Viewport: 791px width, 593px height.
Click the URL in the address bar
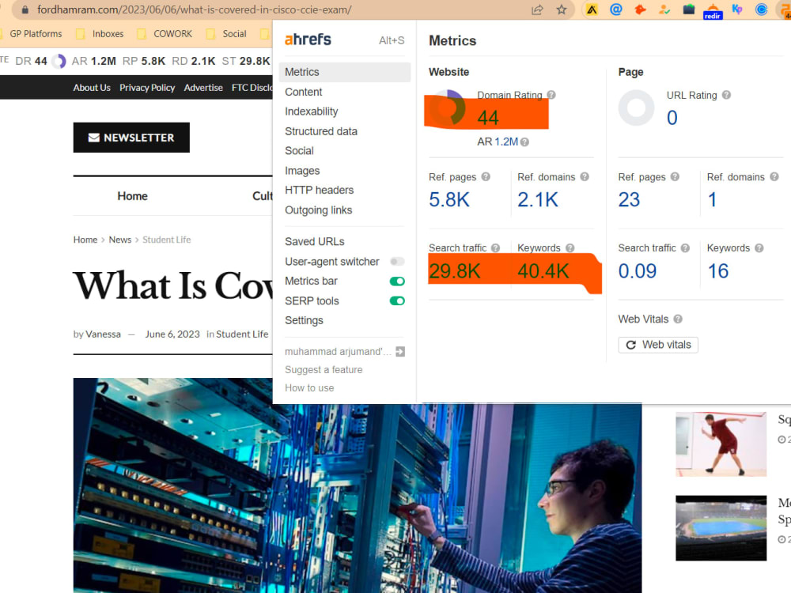point(195,9)
